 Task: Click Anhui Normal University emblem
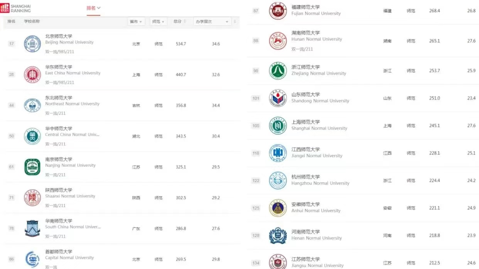point(278,208)
